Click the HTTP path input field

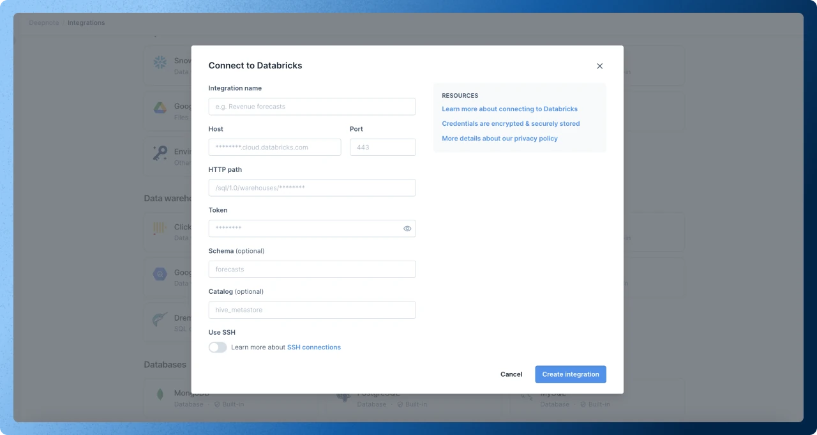312,188
